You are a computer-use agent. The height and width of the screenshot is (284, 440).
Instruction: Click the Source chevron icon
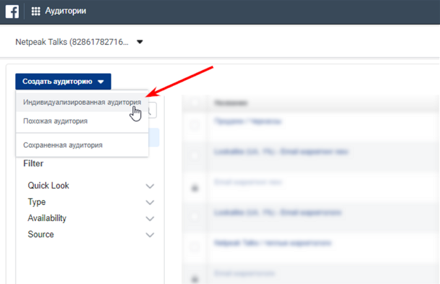150,234
